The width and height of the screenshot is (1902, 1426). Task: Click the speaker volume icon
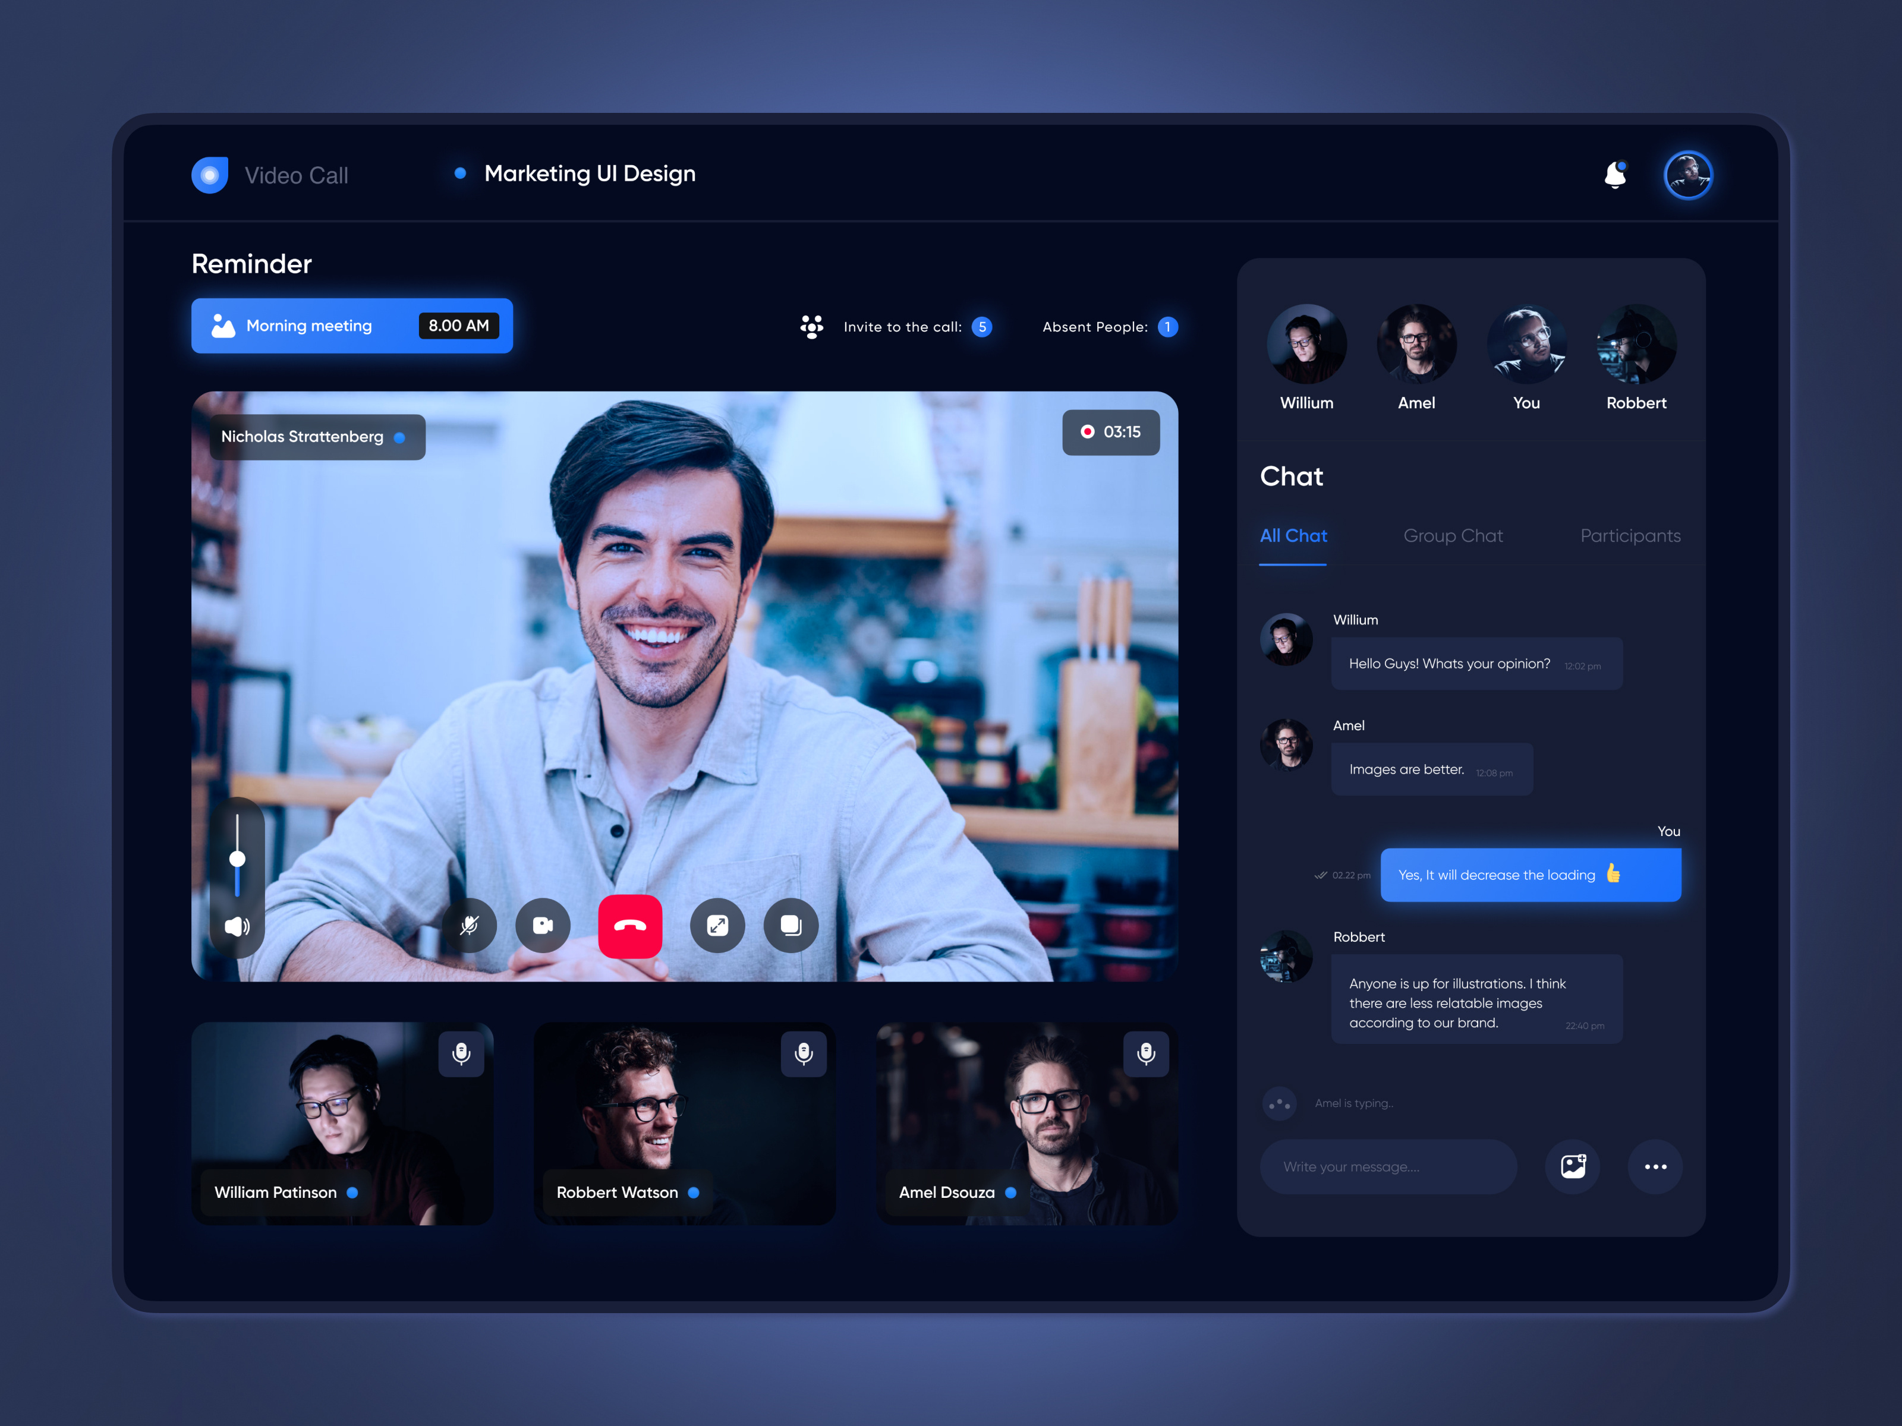(237, 926)
